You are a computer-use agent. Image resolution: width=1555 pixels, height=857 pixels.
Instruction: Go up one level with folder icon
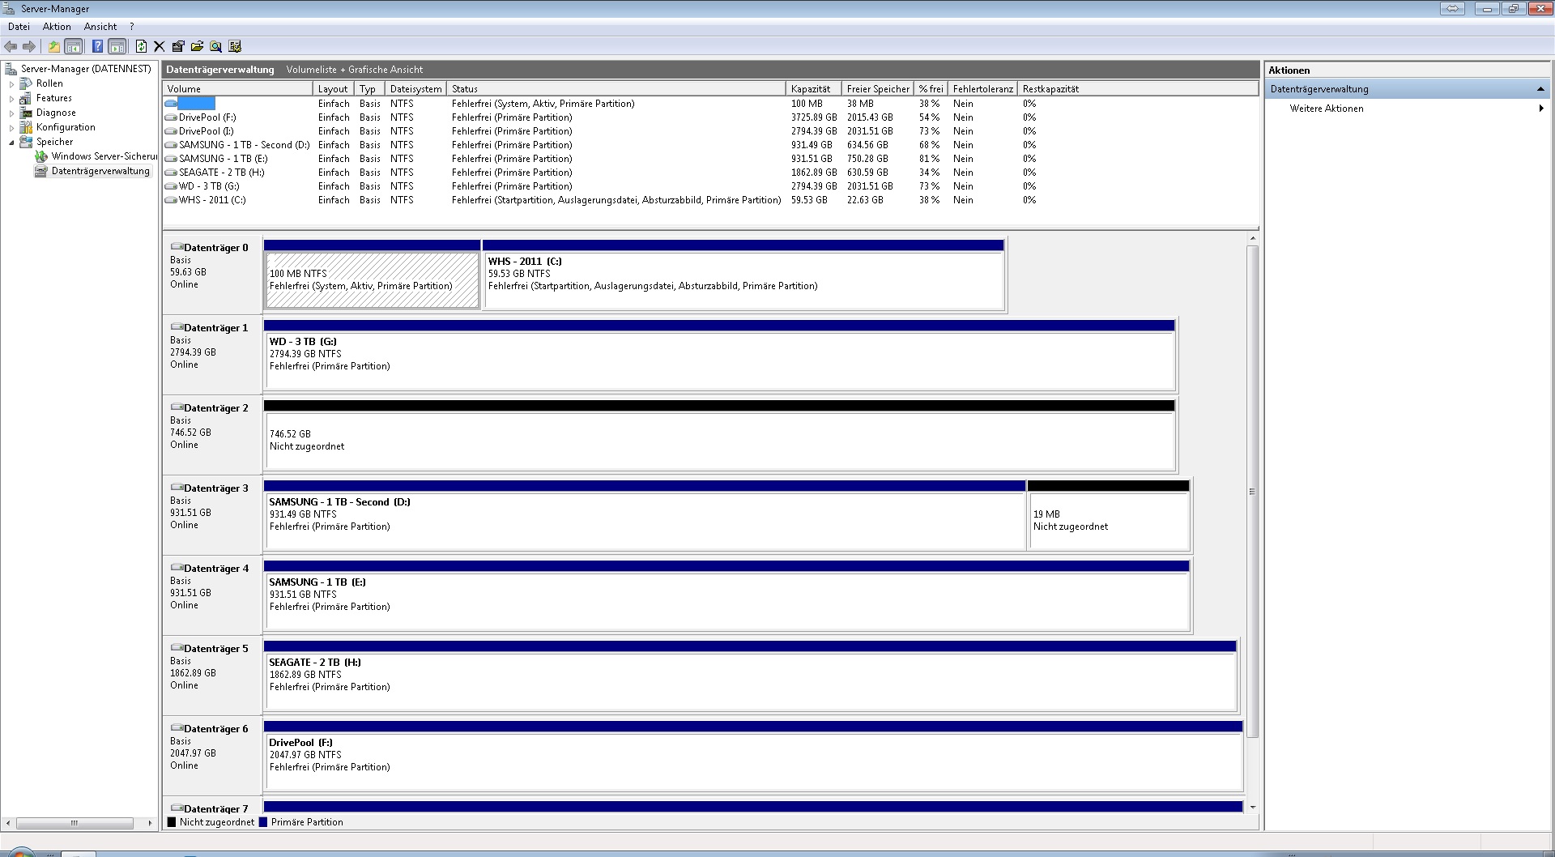[x=53, y=46]
